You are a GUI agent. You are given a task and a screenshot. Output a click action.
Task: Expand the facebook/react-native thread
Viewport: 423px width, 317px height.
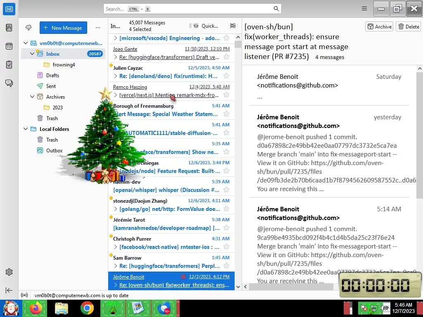point(116,247)
